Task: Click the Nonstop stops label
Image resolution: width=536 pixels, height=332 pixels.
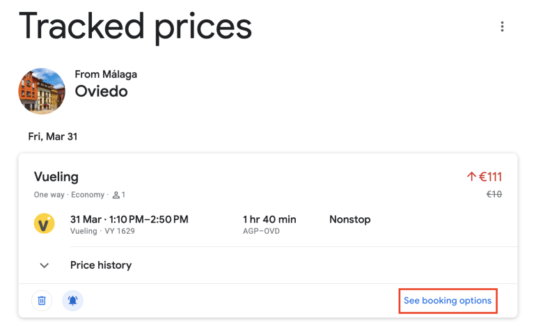Action: (349, 219)
